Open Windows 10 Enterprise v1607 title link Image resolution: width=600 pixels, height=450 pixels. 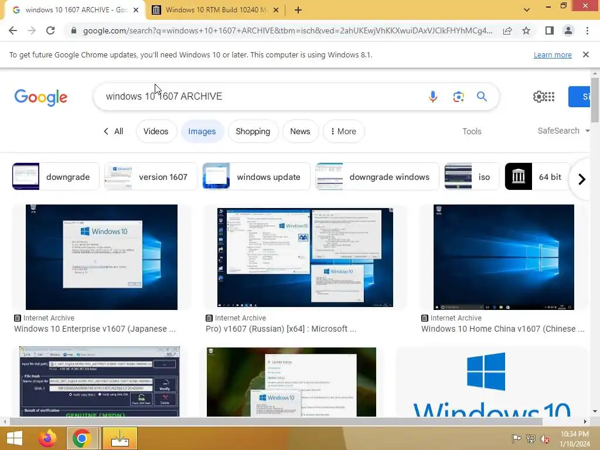coord(95,329)
